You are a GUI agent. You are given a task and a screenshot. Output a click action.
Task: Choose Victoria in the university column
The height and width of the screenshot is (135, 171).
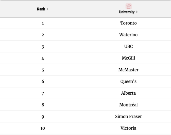click(128, 128)
